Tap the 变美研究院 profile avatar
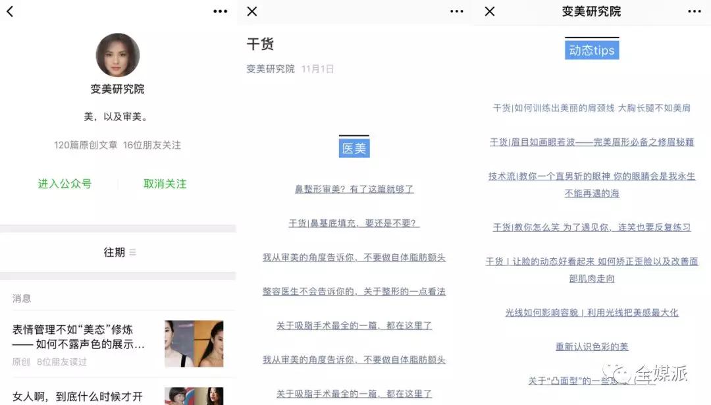This screenshot has height=405, width=711. (118, 55)
